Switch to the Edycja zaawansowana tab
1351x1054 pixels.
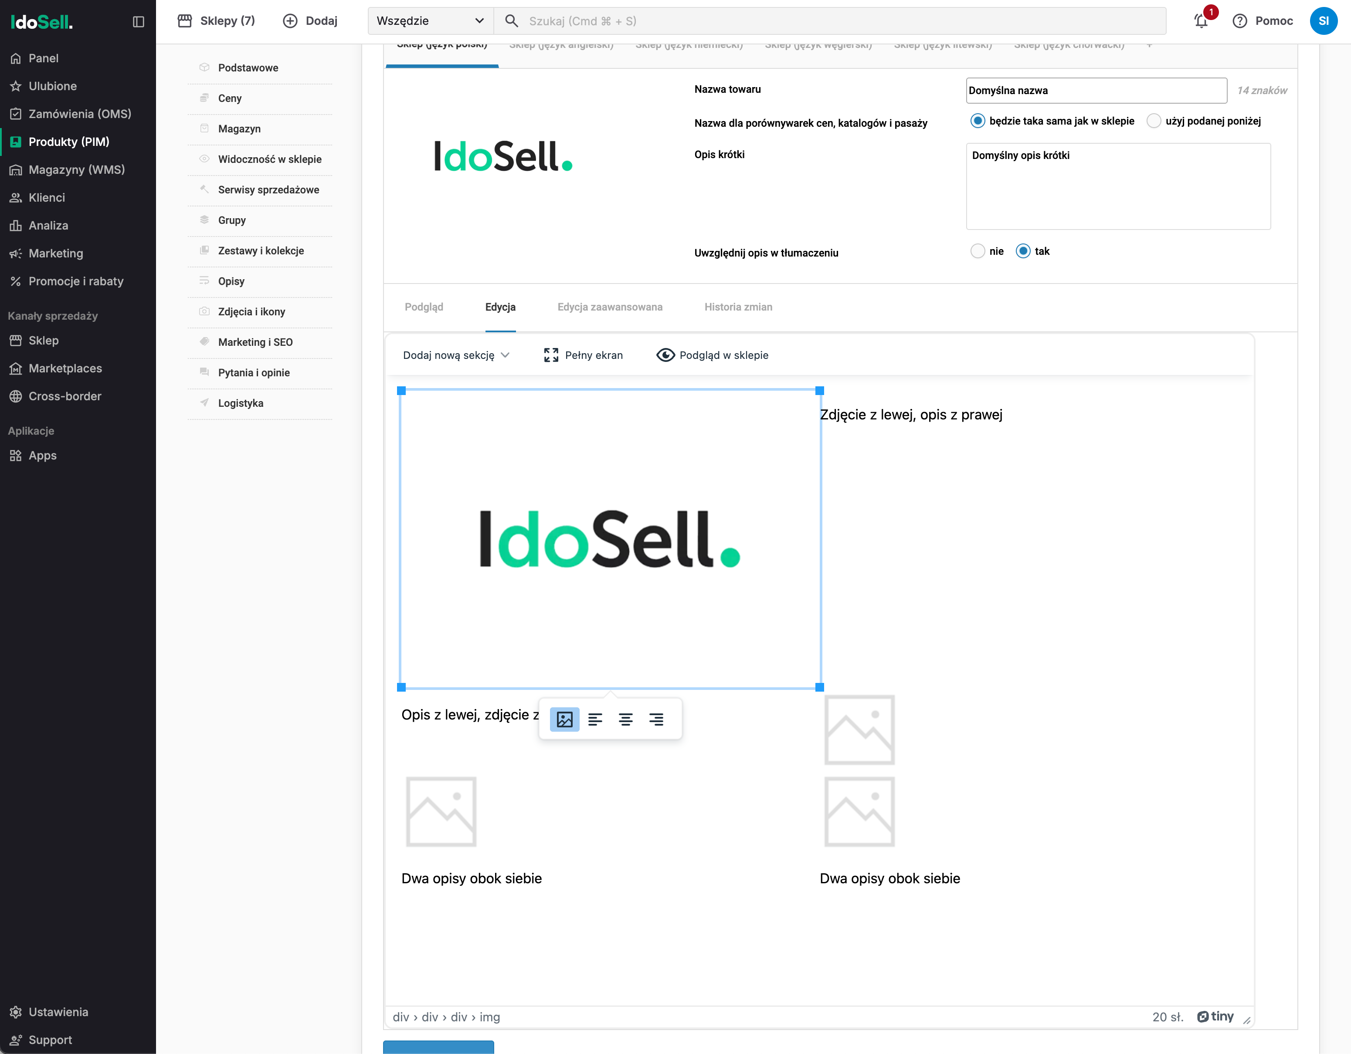tap(609, 307)
